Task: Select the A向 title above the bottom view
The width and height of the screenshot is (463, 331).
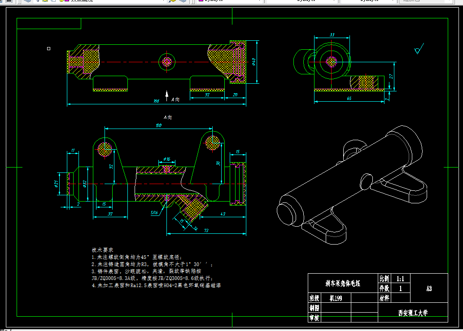Action: pos(168,117)
